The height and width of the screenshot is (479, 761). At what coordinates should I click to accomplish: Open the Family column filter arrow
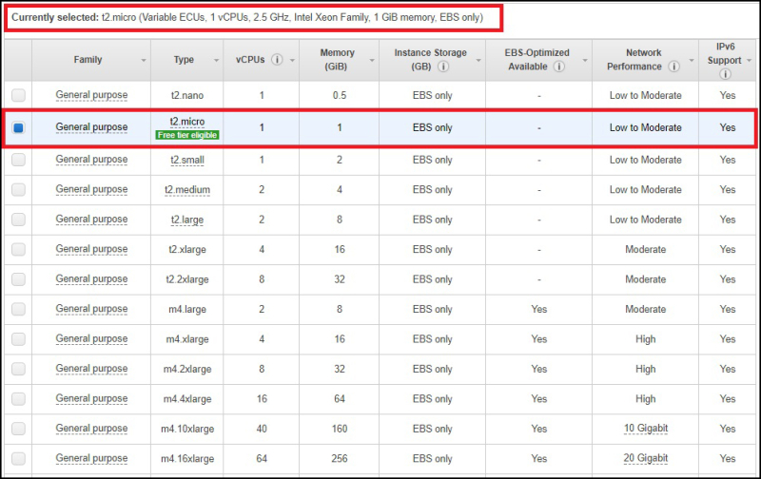pos(144,61)
